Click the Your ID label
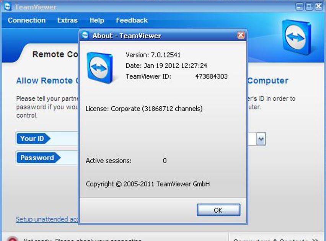Screen dimensions: 326x241 33,138
